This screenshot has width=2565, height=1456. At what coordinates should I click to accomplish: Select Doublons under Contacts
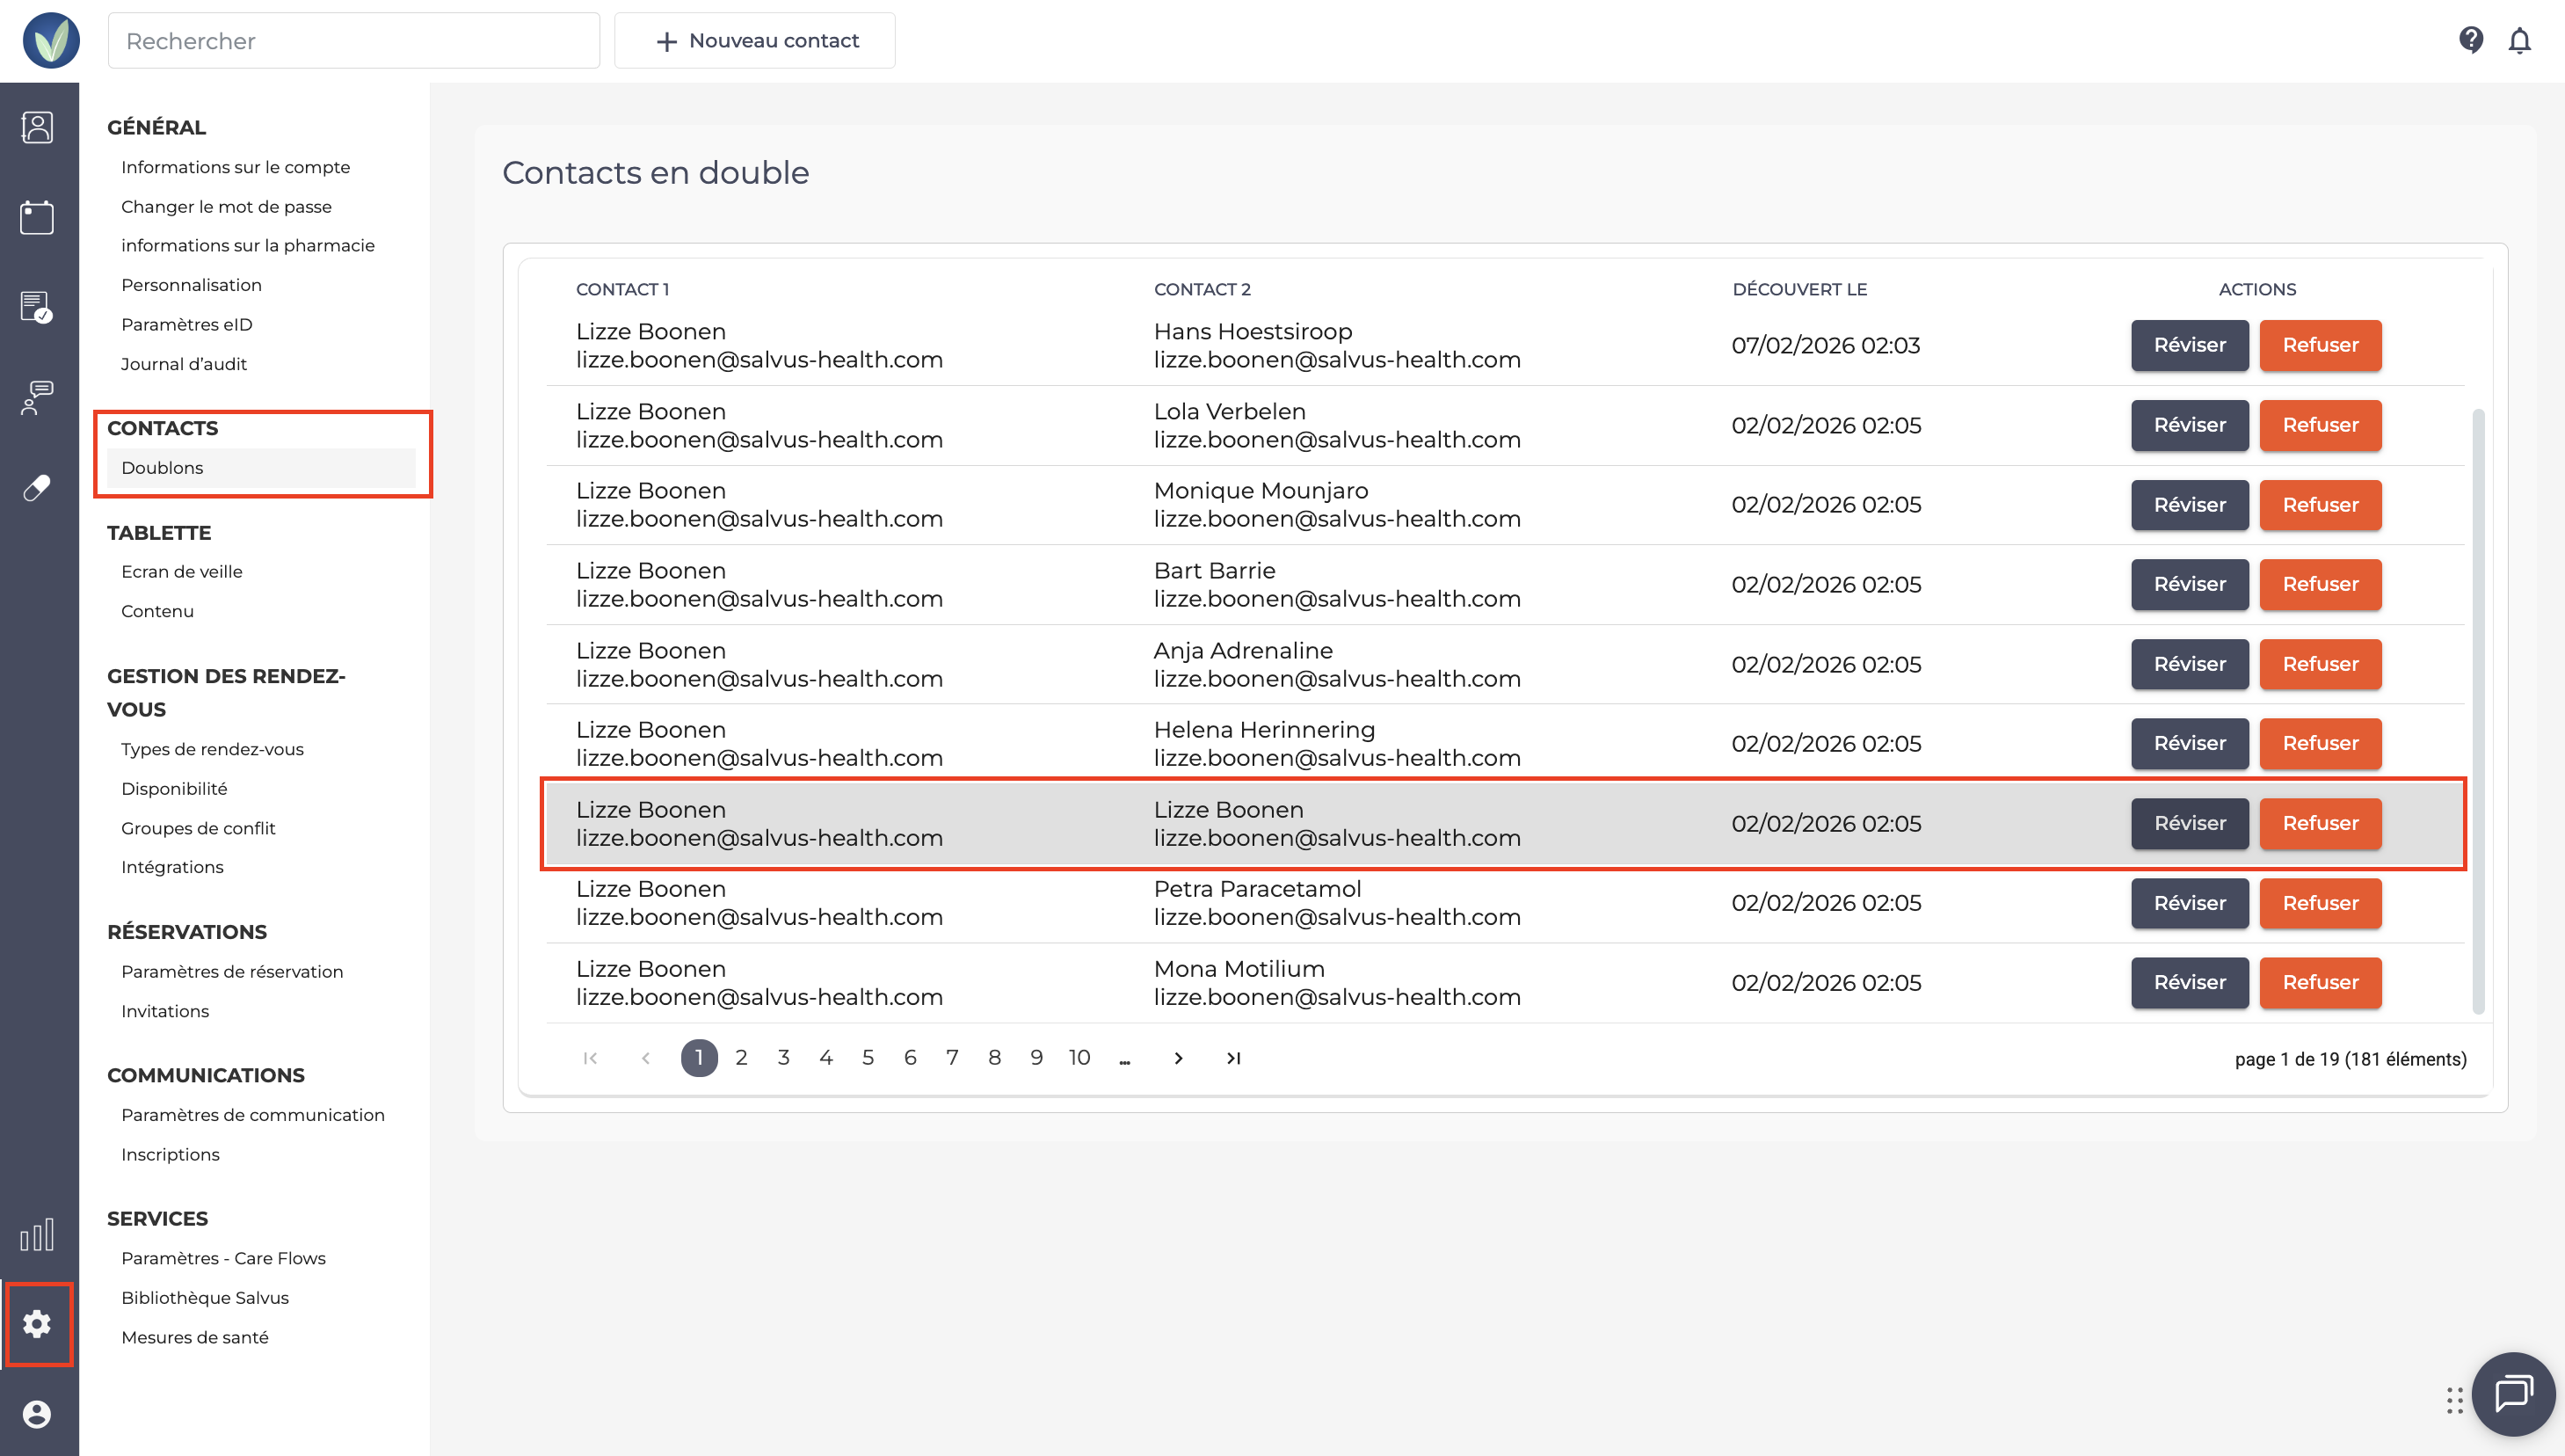tap(162, 468)
